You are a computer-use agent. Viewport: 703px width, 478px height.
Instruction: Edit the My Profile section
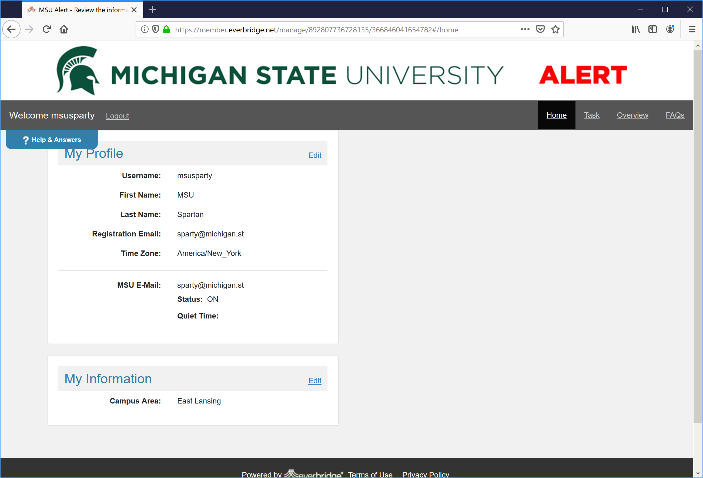click(x=314, y=155)
